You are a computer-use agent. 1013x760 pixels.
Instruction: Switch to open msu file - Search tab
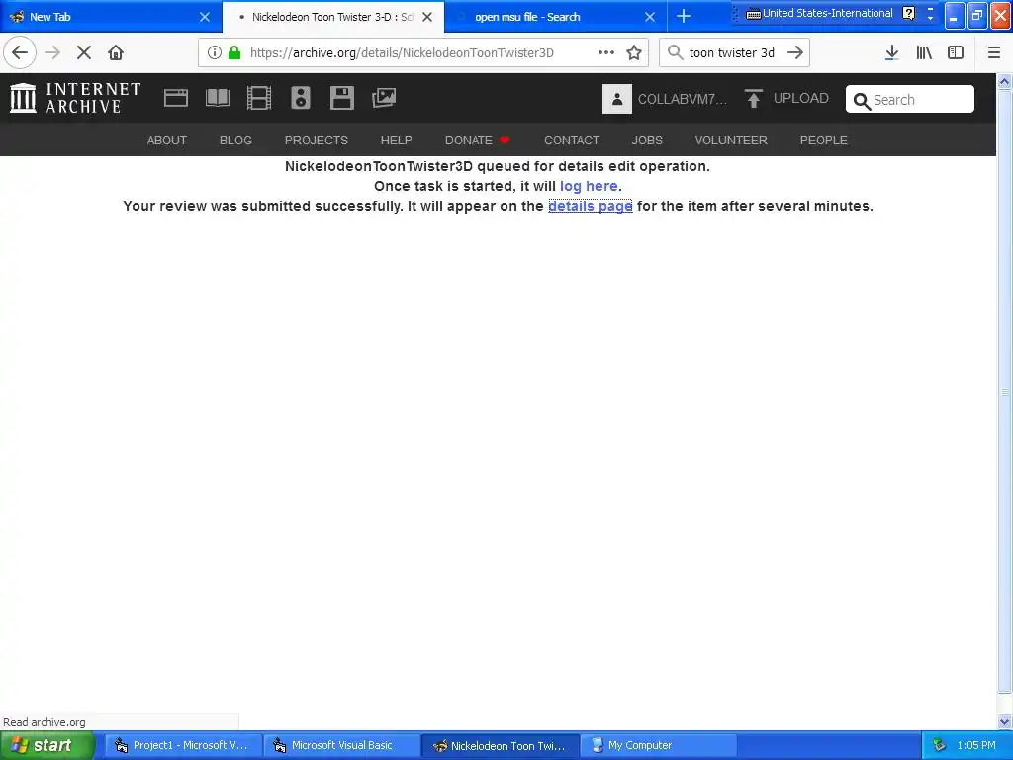(x=556, y=17)
